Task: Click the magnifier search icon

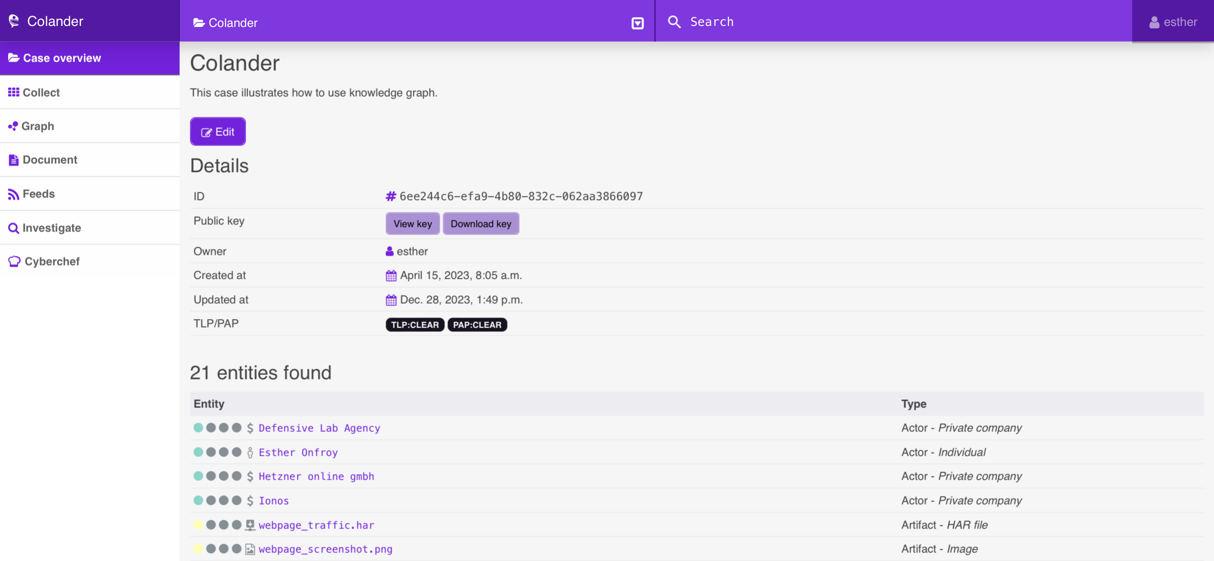Action: (x=674, y=21)
